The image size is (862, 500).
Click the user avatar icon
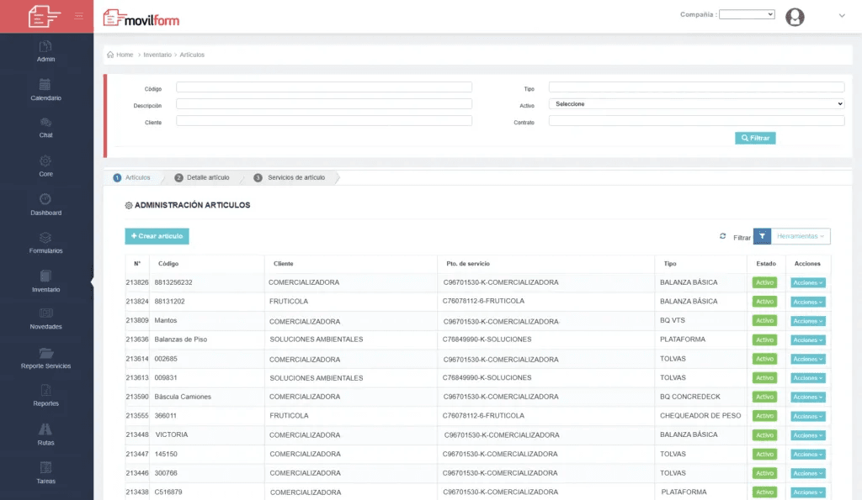coord(795,17)
